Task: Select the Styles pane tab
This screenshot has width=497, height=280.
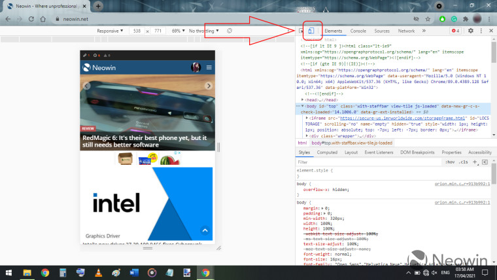Action: [x=304, y=152]
